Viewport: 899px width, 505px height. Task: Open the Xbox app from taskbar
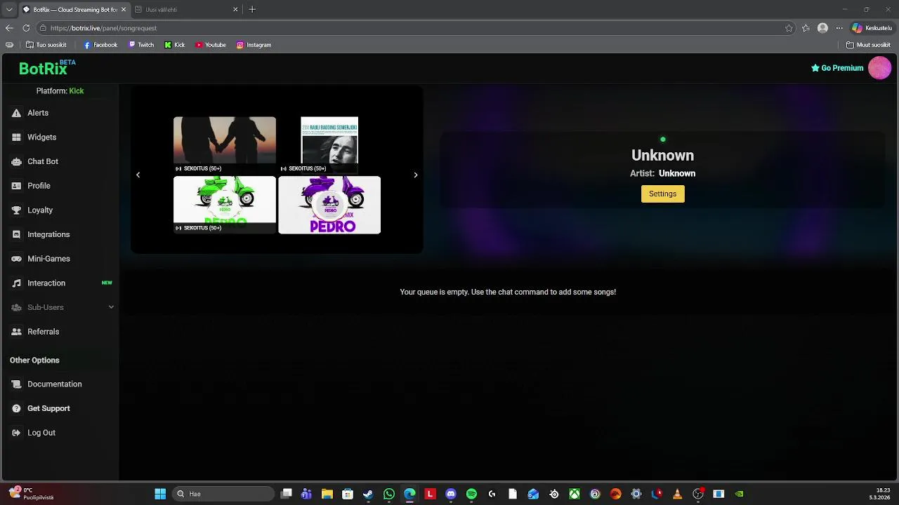(x=575, y=494)
